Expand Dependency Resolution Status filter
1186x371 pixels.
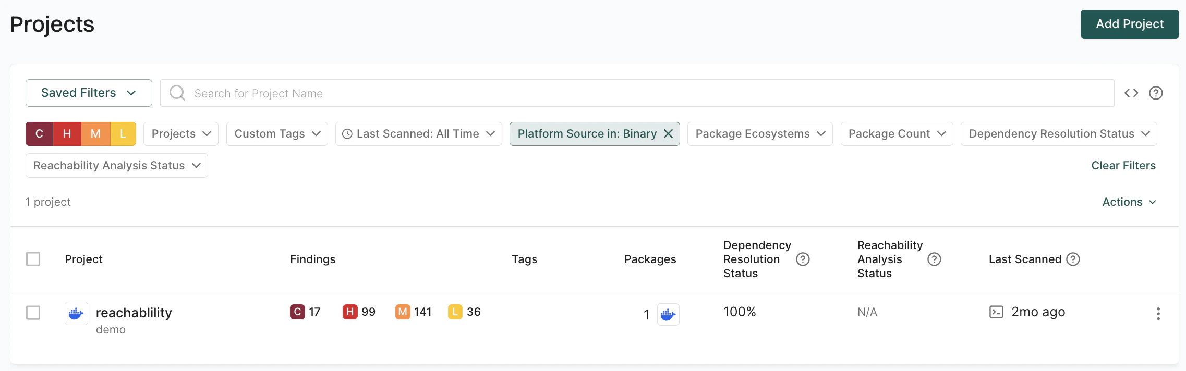coord(1059,134)
